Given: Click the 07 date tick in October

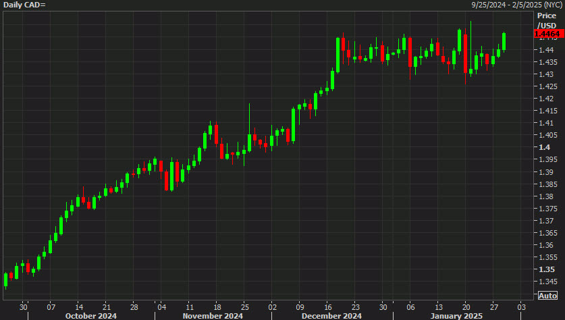Looking at the screenshot, I should [51, 307].
